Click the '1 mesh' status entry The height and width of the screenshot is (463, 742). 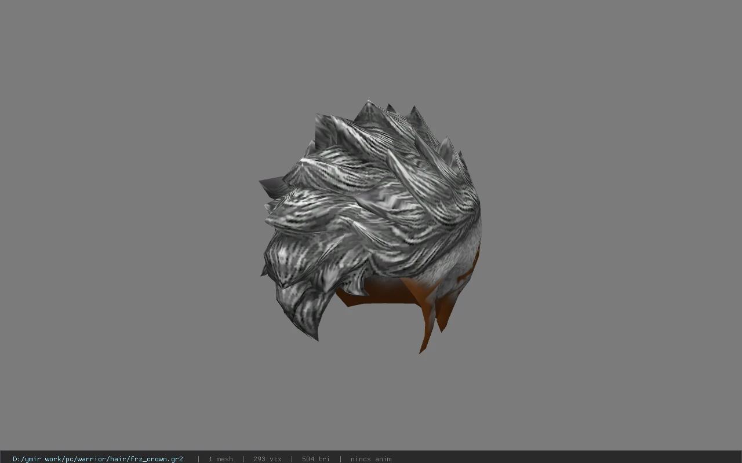pyautogui.click(x=220, y=459)
